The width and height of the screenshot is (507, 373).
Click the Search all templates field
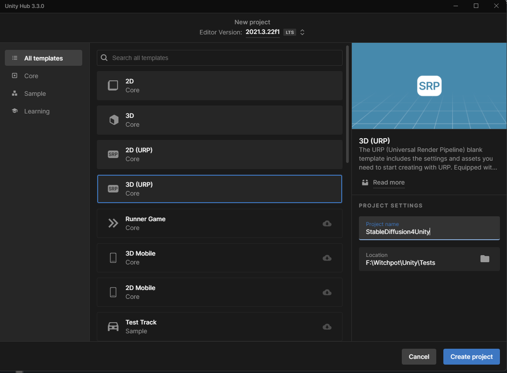pos(220,58)
